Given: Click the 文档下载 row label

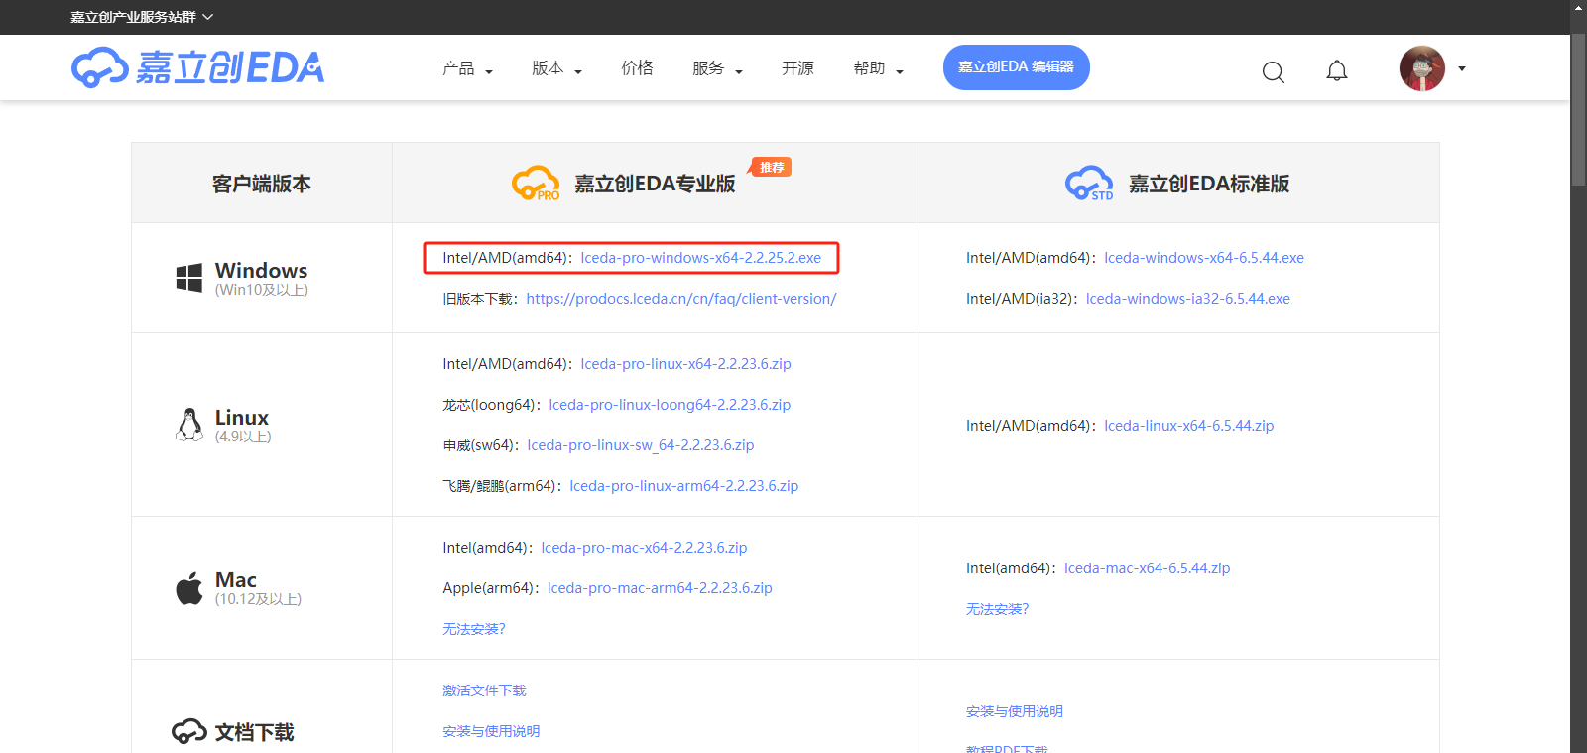Looking at the screenshot, I should [255, 732].
